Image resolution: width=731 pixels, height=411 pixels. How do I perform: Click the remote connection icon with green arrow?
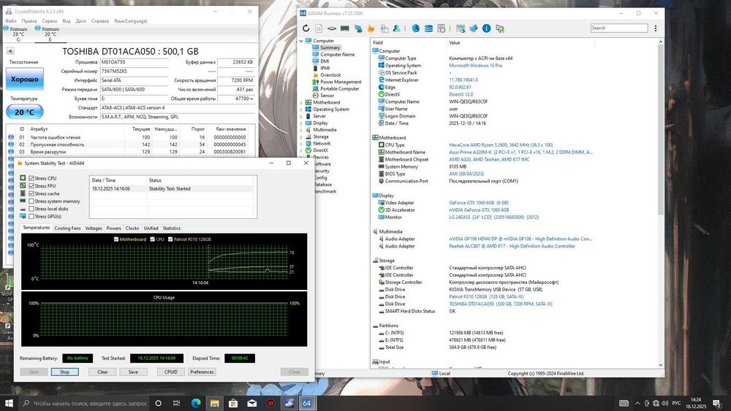coord(500,28)
